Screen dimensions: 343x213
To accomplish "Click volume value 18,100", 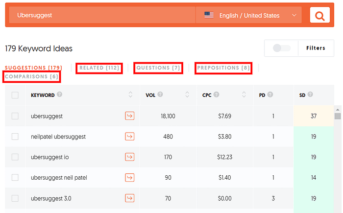I will [168, 116].
